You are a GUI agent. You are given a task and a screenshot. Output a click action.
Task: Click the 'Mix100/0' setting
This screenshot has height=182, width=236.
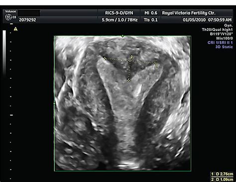coord(225,38)
